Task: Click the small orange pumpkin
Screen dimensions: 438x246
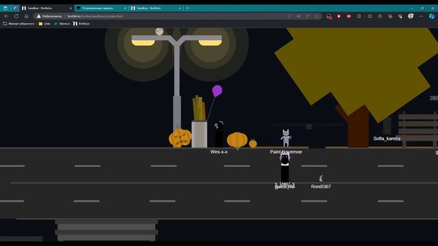Action: point(253,143)
